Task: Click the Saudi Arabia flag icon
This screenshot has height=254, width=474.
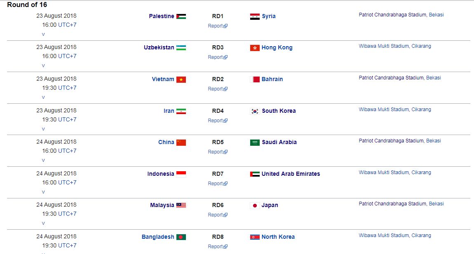Action: (255, 142)
